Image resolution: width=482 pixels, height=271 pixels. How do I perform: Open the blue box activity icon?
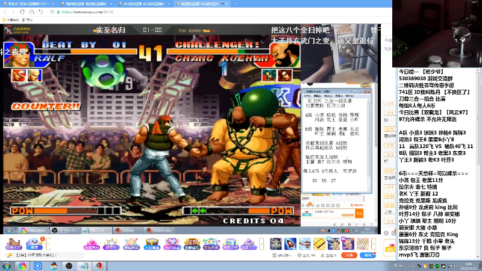click(231, 244)
